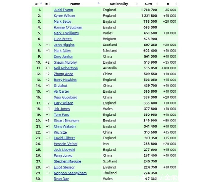
Task: Sort table by Name column header
Action: pyautogui.click(x=75, y=4)
